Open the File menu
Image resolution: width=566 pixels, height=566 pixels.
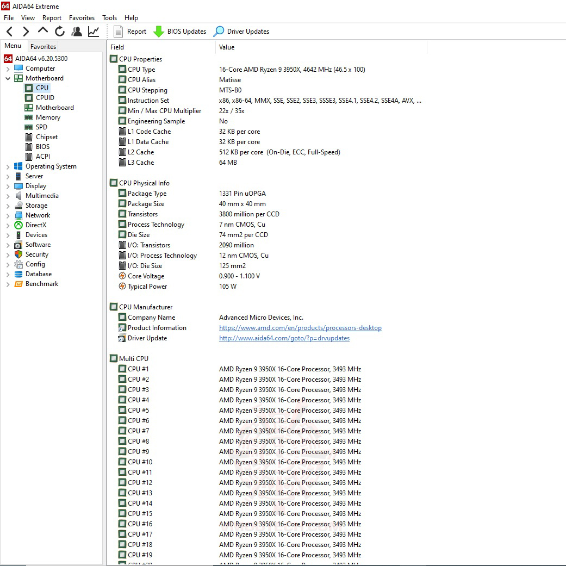pos(9,18)
